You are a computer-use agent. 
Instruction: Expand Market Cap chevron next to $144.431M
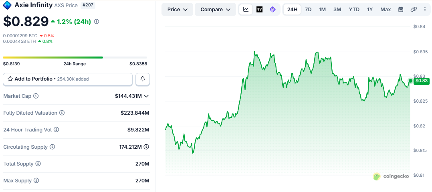coord(147,96)
